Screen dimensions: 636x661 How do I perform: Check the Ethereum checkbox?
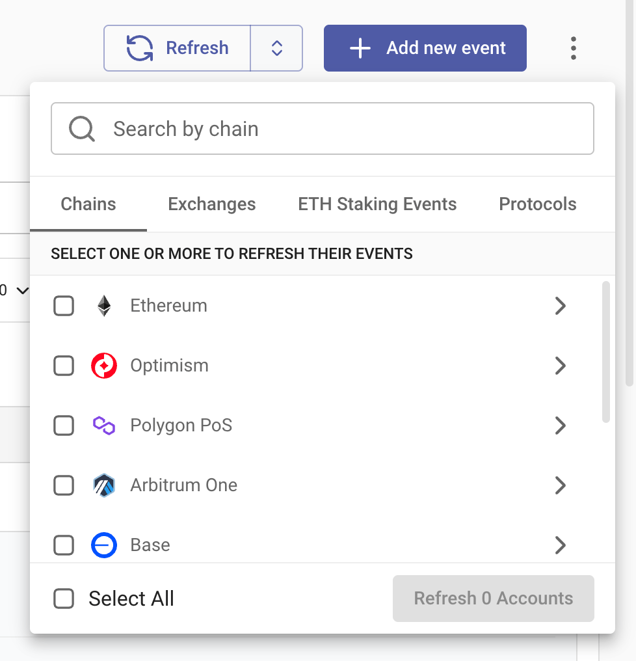(x=64, y=306)
